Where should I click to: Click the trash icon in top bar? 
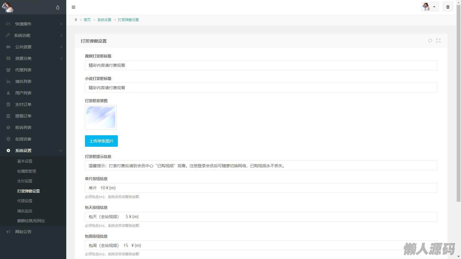click(448, 7)
